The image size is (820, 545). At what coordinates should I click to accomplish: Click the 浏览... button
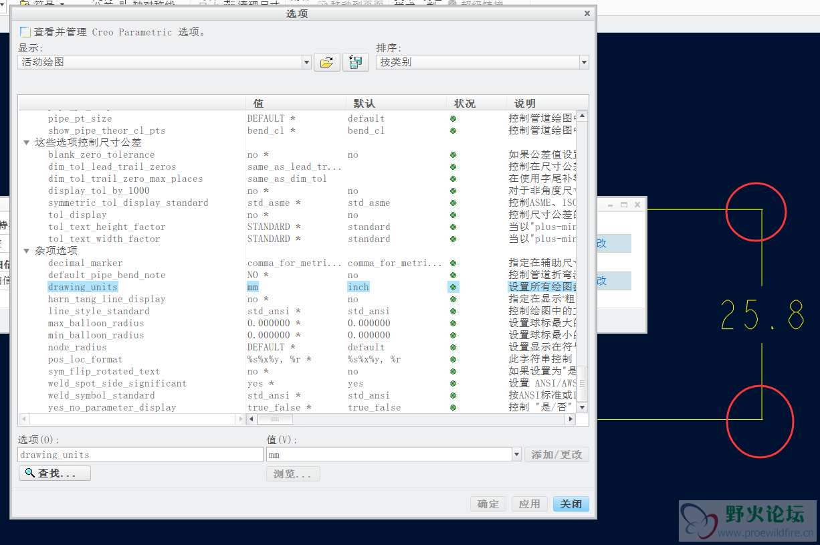click(x=293, y=473)
